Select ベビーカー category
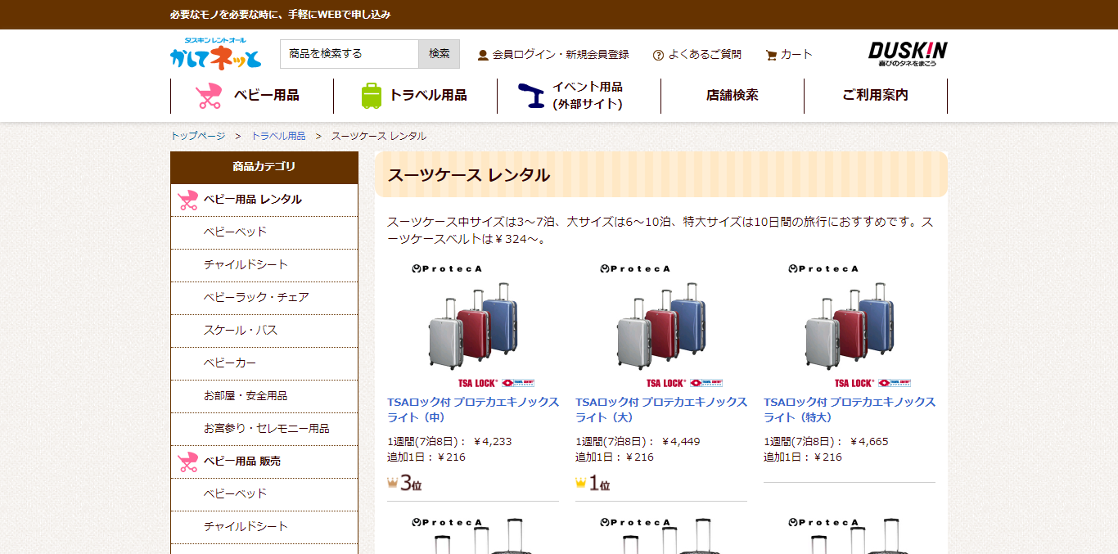This screenshot has width=1118, height=554. (264, 363)
